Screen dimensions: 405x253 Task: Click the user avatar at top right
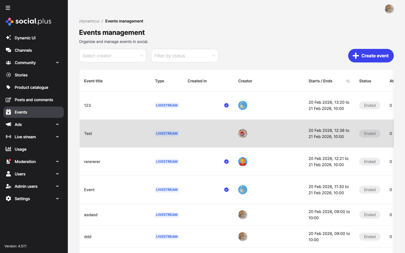tap(389, 9)
